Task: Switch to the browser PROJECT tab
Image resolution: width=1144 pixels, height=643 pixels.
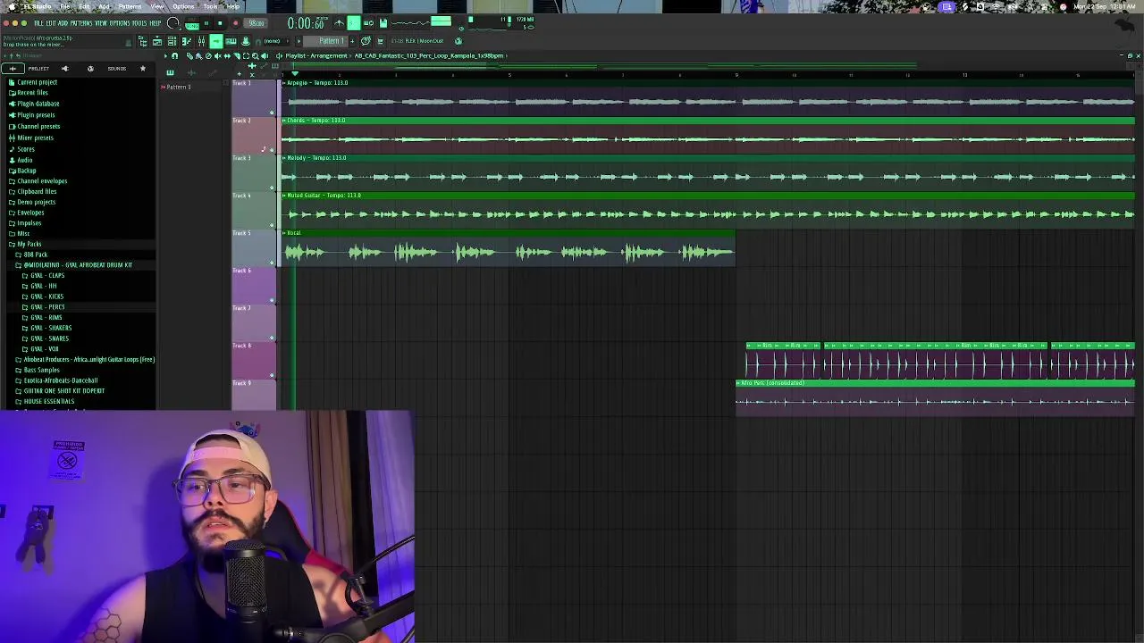Action: 38,69
